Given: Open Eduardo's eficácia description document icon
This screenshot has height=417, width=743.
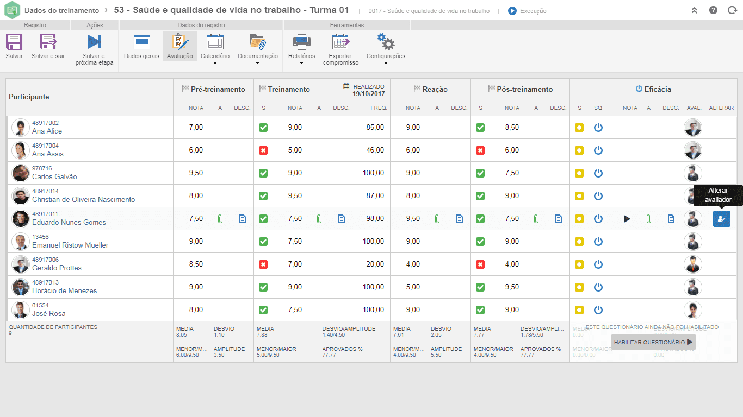Looking at the screenshot, I should [x=671, y=219].
